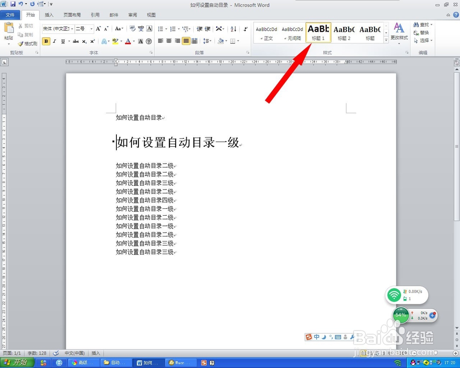Center the paragraph text

click(x=169, y=41)
